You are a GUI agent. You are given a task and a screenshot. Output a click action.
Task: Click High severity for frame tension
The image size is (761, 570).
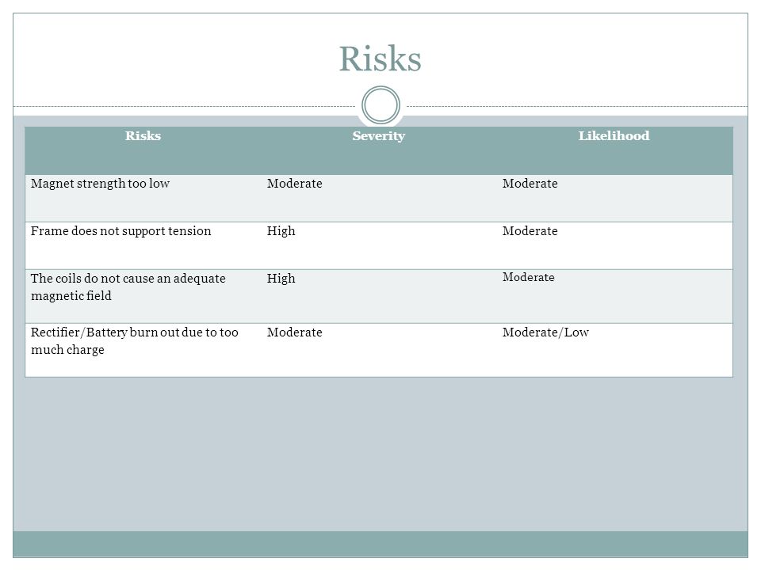[x=281, y=231]
